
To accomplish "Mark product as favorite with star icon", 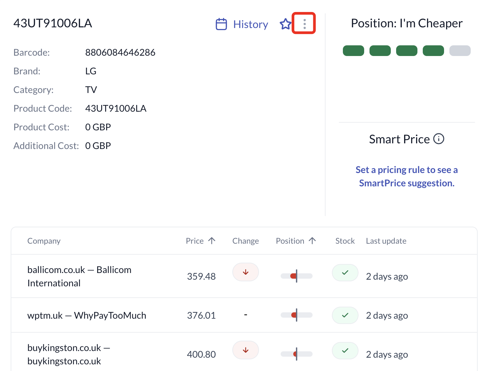I will click(285, 24).
